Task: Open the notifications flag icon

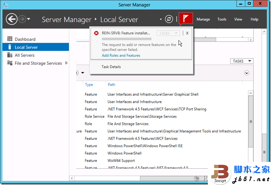Action: tap(186, 19)
